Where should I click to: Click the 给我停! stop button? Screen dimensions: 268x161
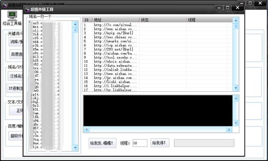coord(160,143)
